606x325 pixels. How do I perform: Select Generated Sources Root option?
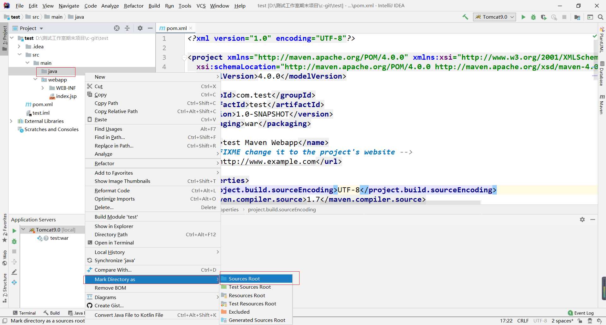click(256, 320)
